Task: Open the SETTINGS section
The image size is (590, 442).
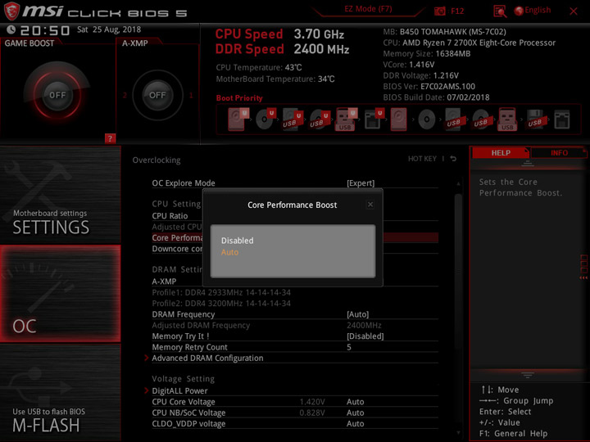Action: (x=60, y=195)
